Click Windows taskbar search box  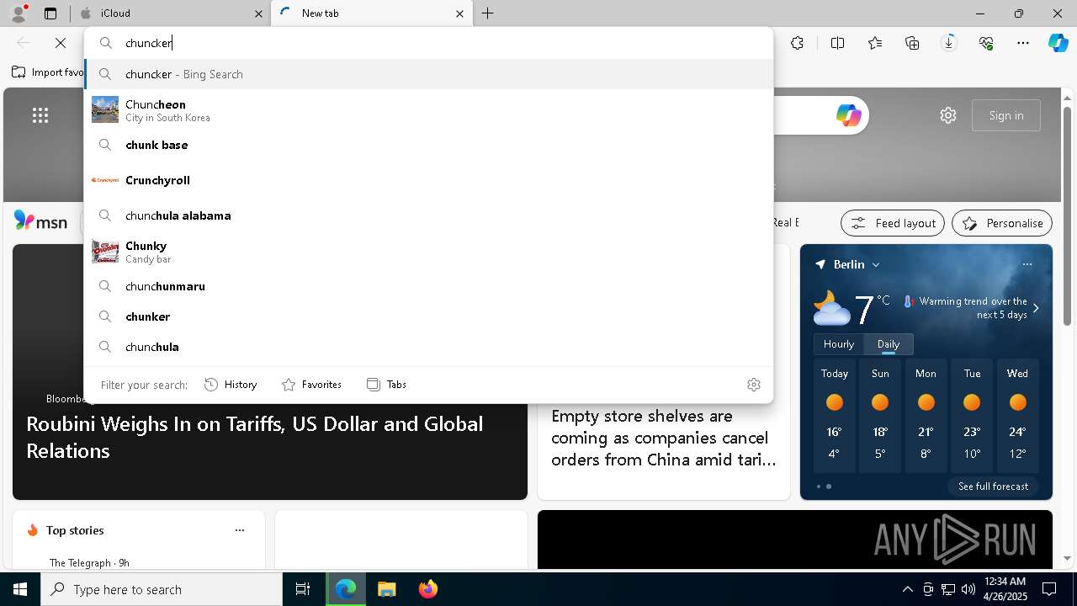point(162,589)
